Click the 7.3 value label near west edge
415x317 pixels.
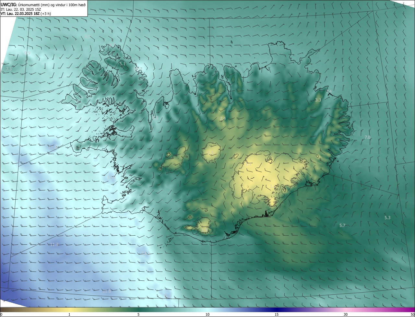[9, 69]
